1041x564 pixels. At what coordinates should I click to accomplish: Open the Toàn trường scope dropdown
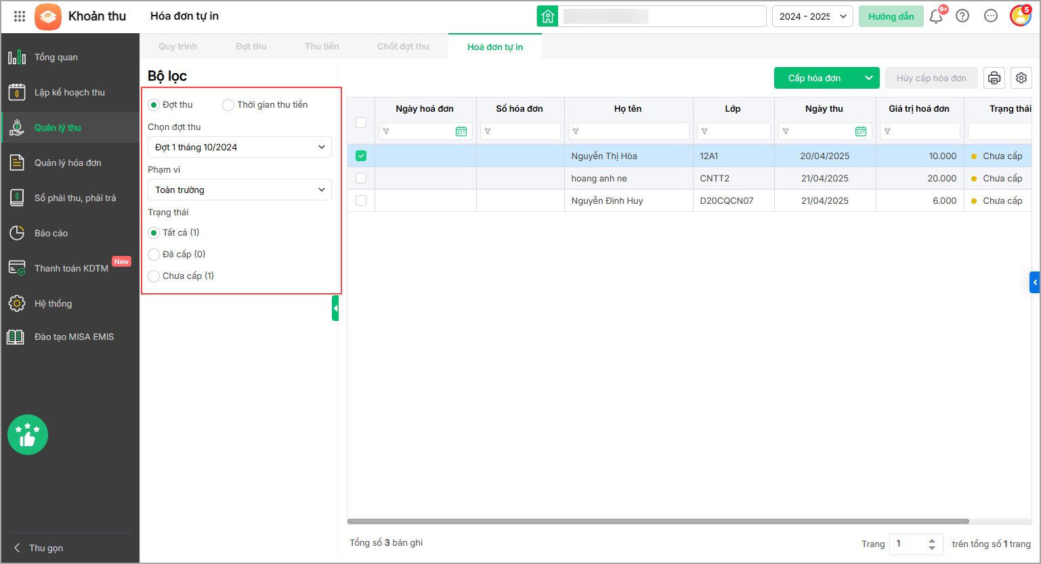coord(240,190)
